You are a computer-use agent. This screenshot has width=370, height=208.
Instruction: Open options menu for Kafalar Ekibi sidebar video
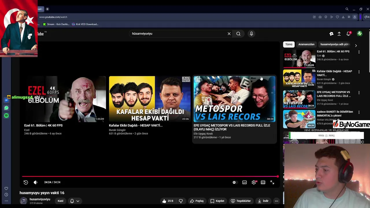point(359,72)
